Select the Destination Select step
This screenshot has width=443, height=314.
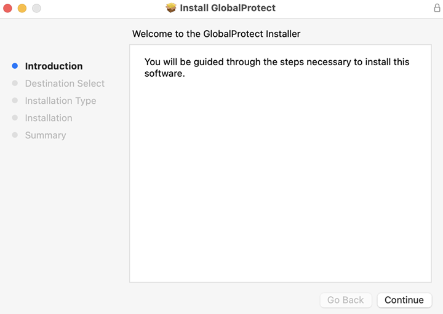click(x=65, y=83)
